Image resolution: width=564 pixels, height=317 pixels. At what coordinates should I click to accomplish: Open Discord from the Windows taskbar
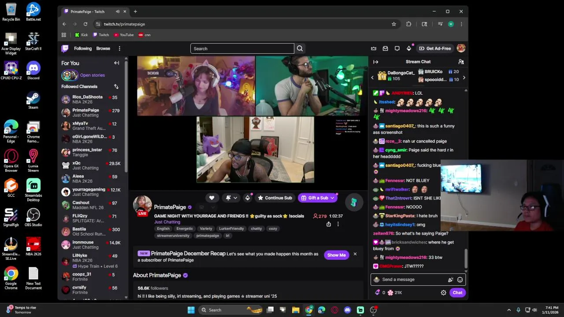[x=347, y=310]
